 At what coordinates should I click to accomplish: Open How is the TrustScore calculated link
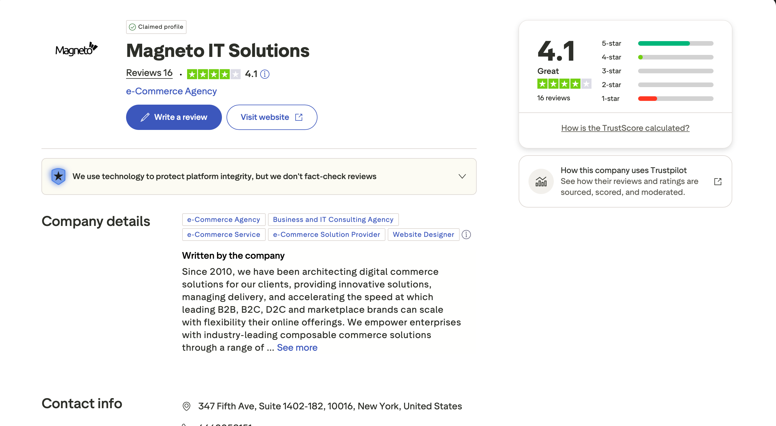click(625, 128)
